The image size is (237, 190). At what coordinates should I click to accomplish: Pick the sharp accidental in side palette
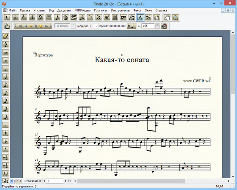click(6, 133)
